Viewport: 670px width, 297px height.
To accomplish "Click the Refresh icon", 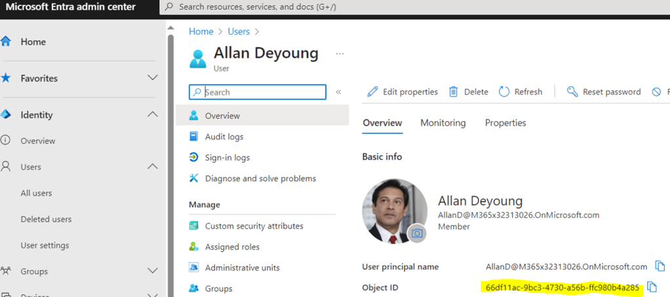I will [x=504, y=92].
